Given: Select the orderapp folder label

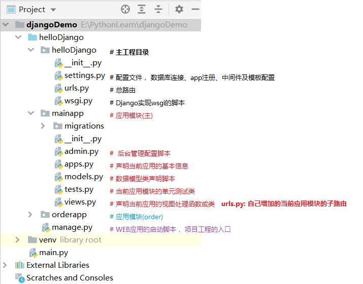Looking at the screenshot, I should click(69, 215).
